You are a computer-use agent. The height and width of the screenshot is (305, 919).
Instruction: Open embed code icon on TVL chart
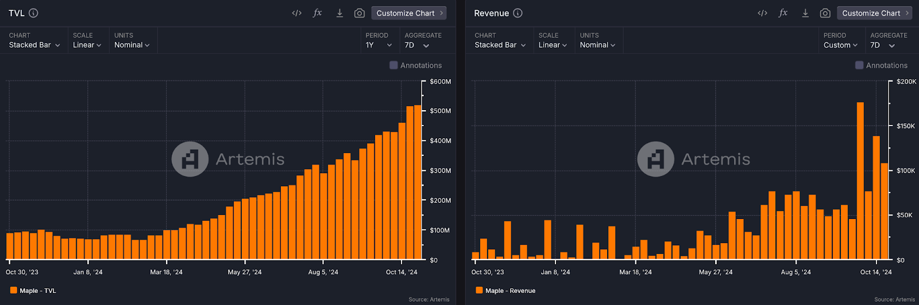tap(297, 13)
